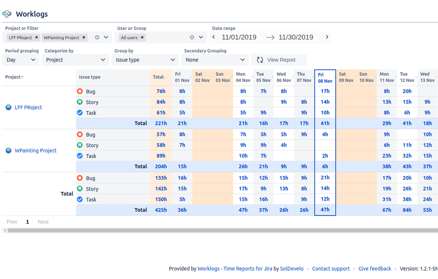Click the start date 11/01/2019 field

click(239, 37)
